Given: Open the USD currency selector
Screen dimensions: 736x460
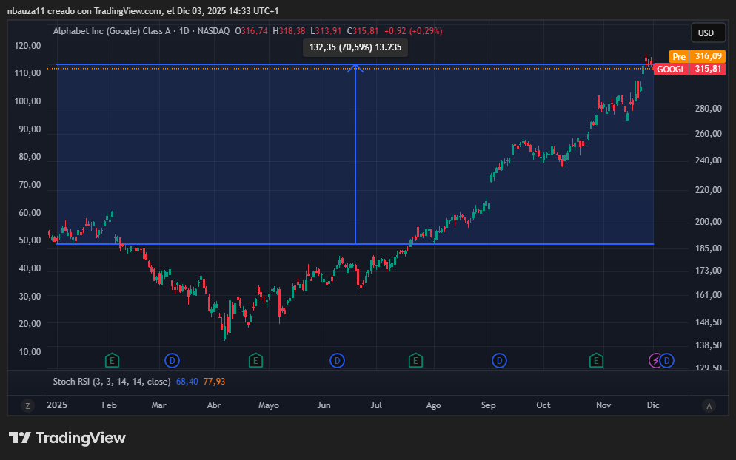Looking at the screenshot, I should pyautogui.click(x=706, y=33).
